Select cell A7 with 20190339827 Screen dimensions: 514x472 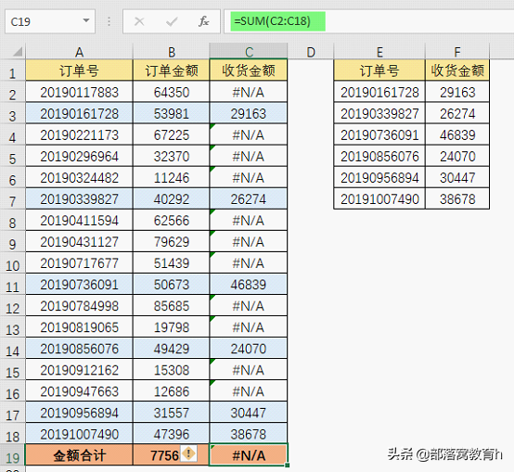tap(80, 198)
